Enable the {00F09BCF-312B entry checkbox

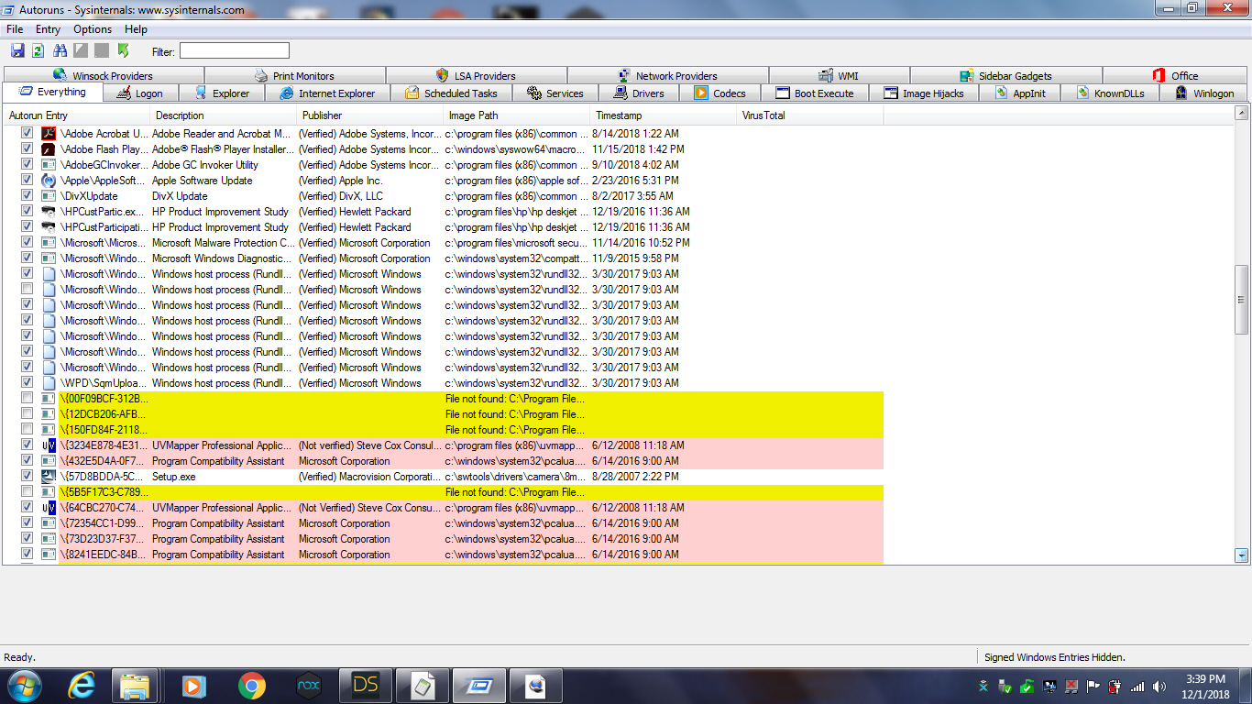[x=27, y=399]
